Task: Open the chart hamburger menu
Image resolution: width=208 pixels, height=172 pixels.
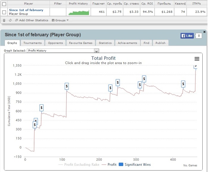Action: pyautogui.click(x=197, y=59)
